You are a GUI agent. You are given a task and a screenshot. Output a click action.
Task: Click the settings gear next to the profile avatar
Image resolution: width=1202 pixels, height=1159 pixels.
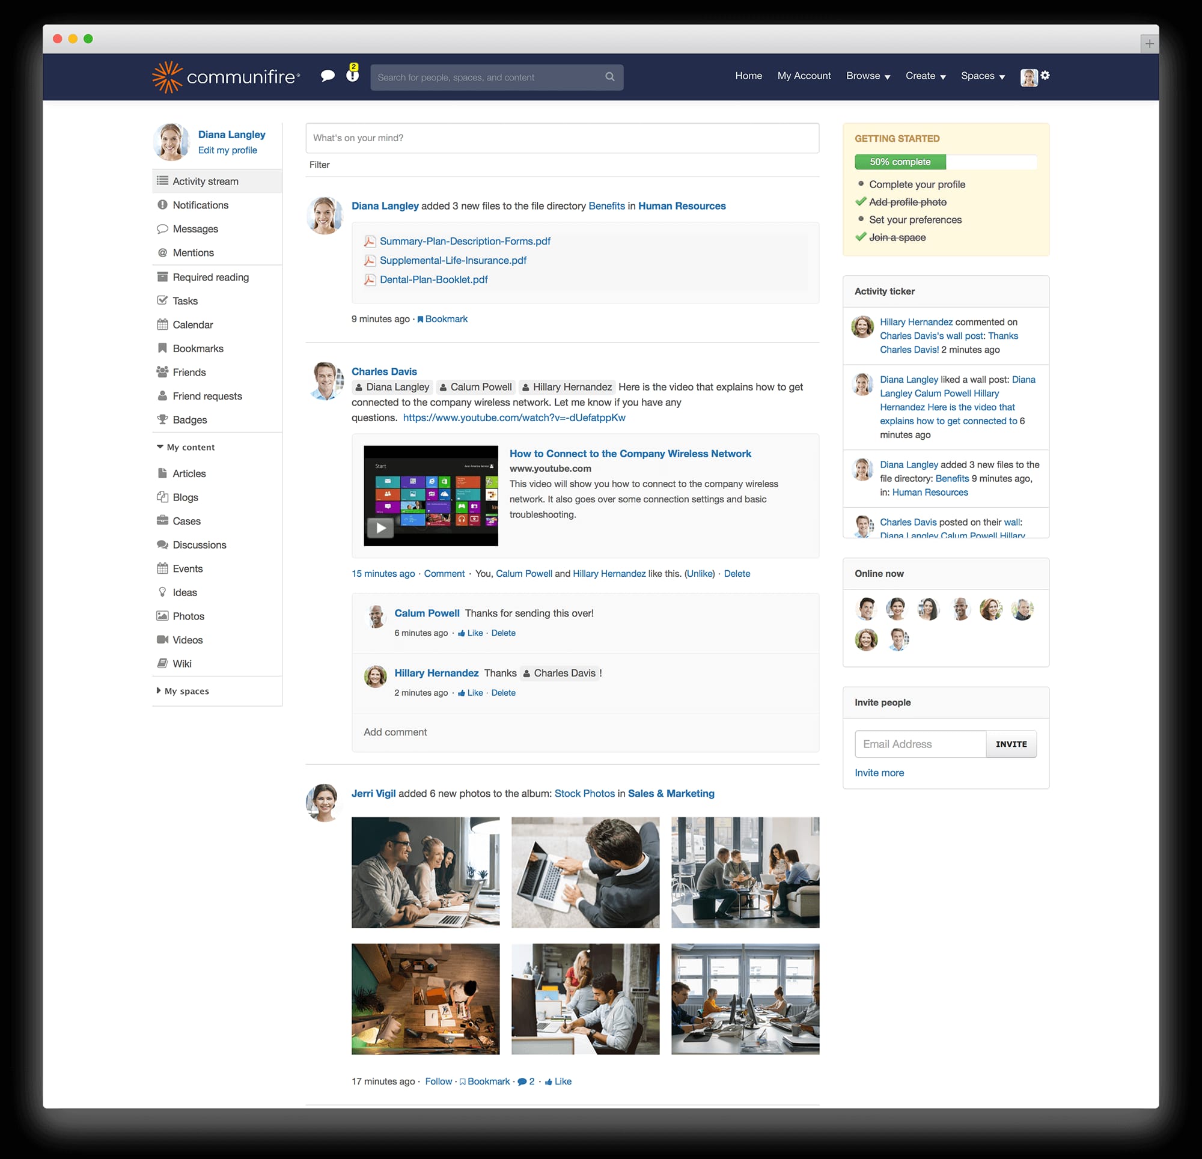pos(1046,76)
